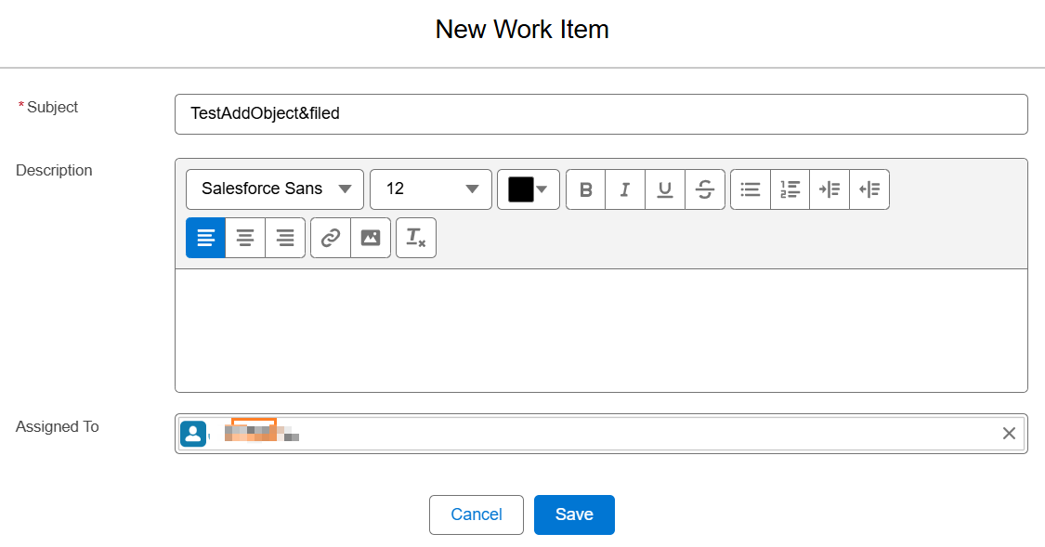Insert an image in the description
Image resolution: width=1045 pixels, height=547 pixels.
point(371,238)
